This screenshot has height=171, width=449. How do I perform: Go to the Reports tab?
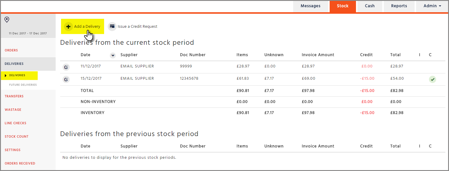click(x=399, y=6)
